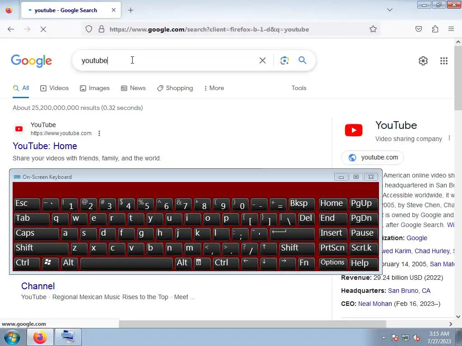The image size is (462, 346).
Task: Click the Esc key on On-Screen Keyboard
Action: tap(27, 204)
